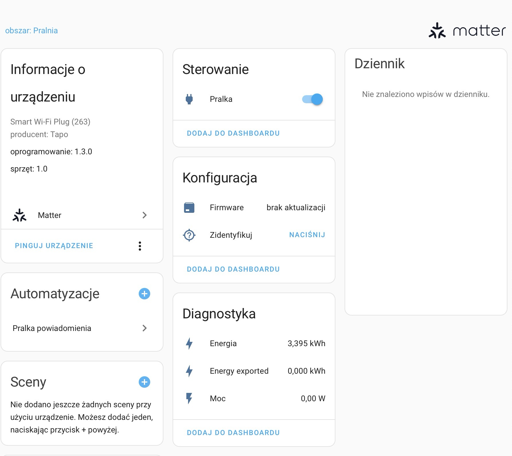
Task: Click the Matter logo in header
Action: tap(467, 31)
